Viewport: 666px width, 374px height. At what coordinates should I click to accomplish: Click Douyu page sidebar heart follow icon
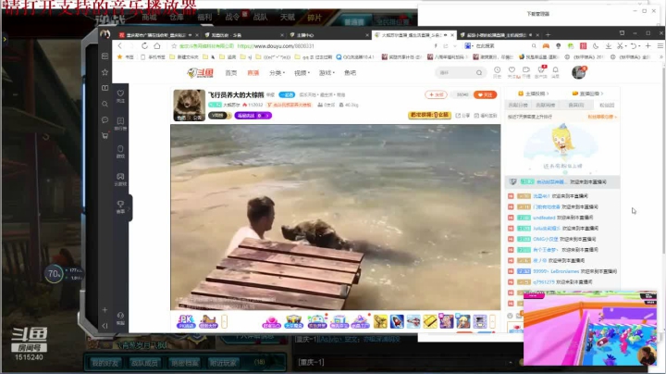point(120,95)
